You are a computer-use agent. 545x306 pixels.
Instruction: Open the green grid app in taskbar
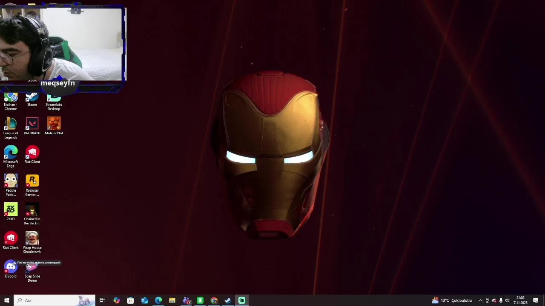[200, 300]
